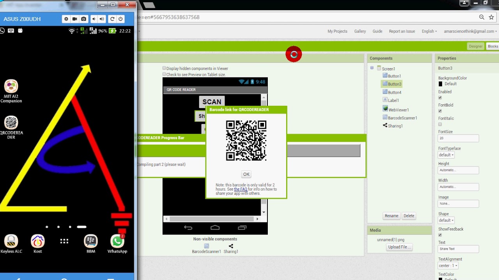The image size is (499, 280).
Task: Uncheck the FontBold property checkbox
Action: (440, 111)
